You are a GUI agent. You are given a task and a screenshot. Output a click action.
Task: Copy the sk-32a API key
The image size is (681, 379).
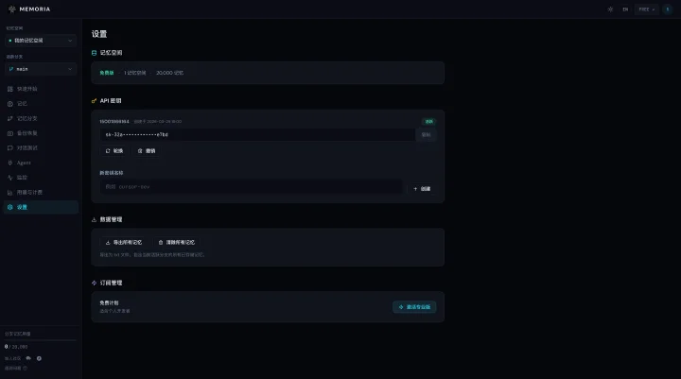point(426,134)
